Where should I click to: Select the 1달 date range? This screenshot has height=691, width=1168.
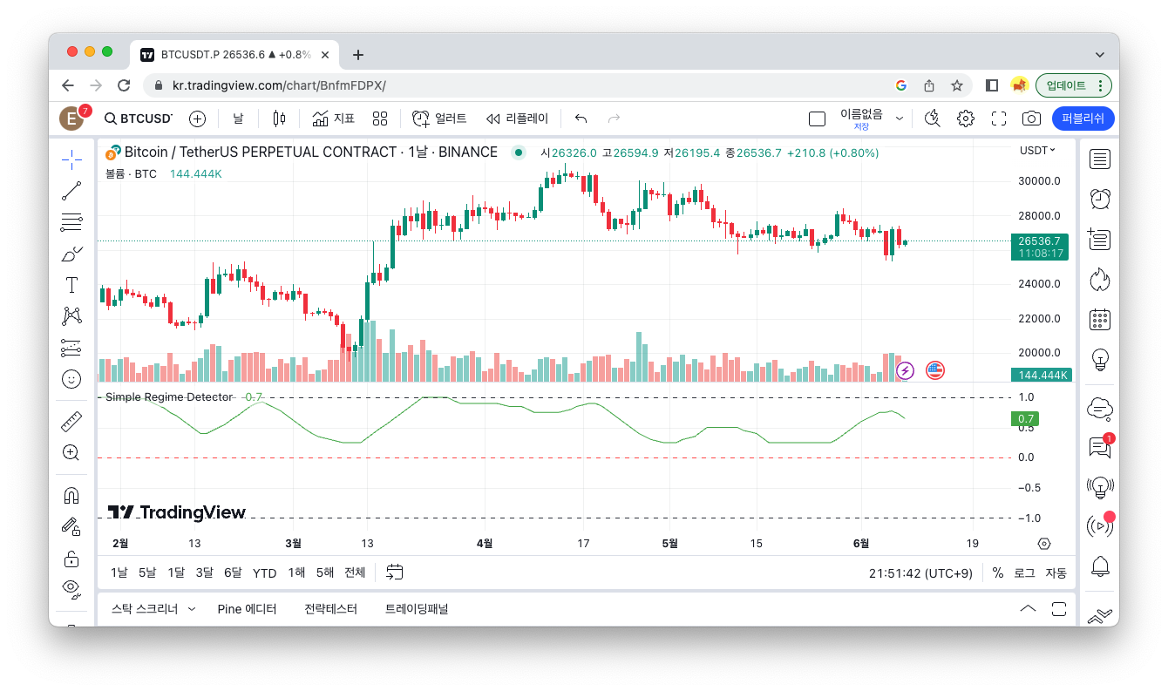tap(176, 572)
